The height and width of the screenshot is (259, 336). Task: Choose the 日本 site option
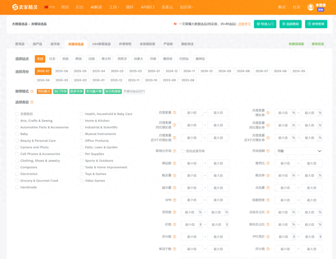[x=52, y=59]
